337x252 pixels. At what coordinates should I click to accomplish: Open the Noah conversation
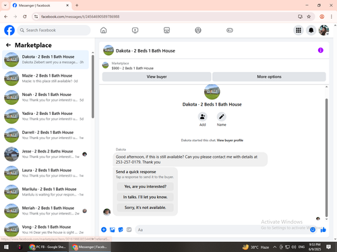45,97
